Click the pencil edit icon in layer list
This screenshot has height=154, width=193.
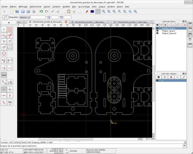point(183,77)
